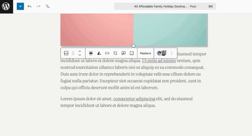Open block options three-dot menu
The height and width of the screenshot is (136, 252).
click(x=172, y=53)
